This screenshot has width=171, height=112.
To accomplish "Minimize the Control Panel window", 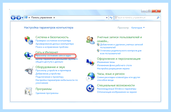I will pyautogui.click(x=144, y=11).
